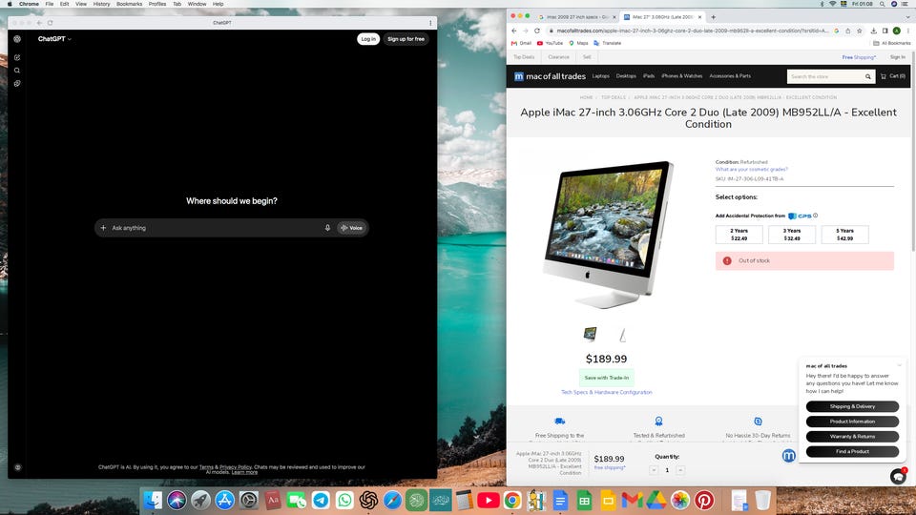
Task: Select the front-view iMac thumbnail
Action: (x=590, y=335)
